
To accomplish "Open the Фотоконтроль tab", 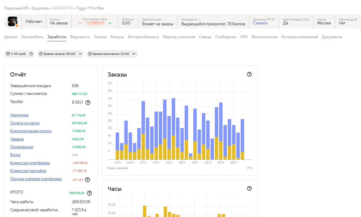I will click(x=264, y=37).
